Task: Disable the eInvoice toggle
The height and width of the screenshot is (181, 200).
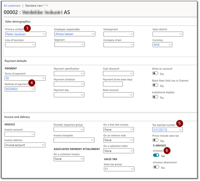Action: (156, 155)
